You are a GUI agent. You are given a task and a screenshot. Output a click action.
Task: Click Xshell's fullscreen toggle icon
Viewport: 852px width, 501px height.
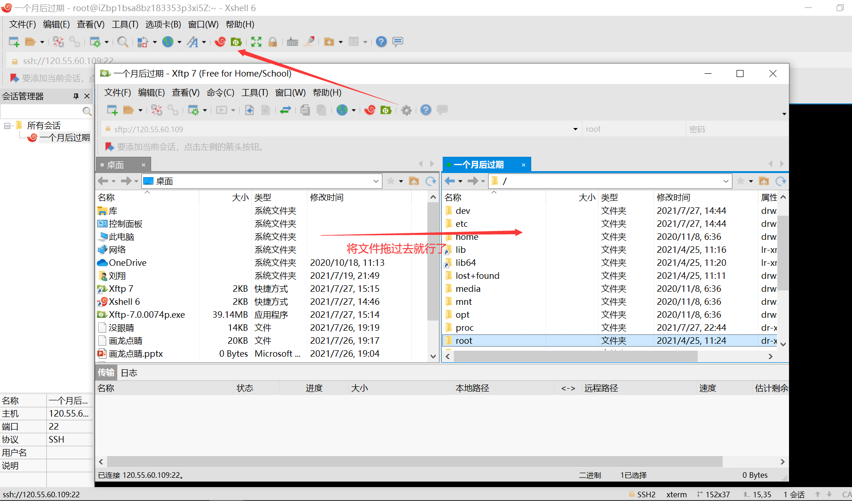[x=256, y=42]
